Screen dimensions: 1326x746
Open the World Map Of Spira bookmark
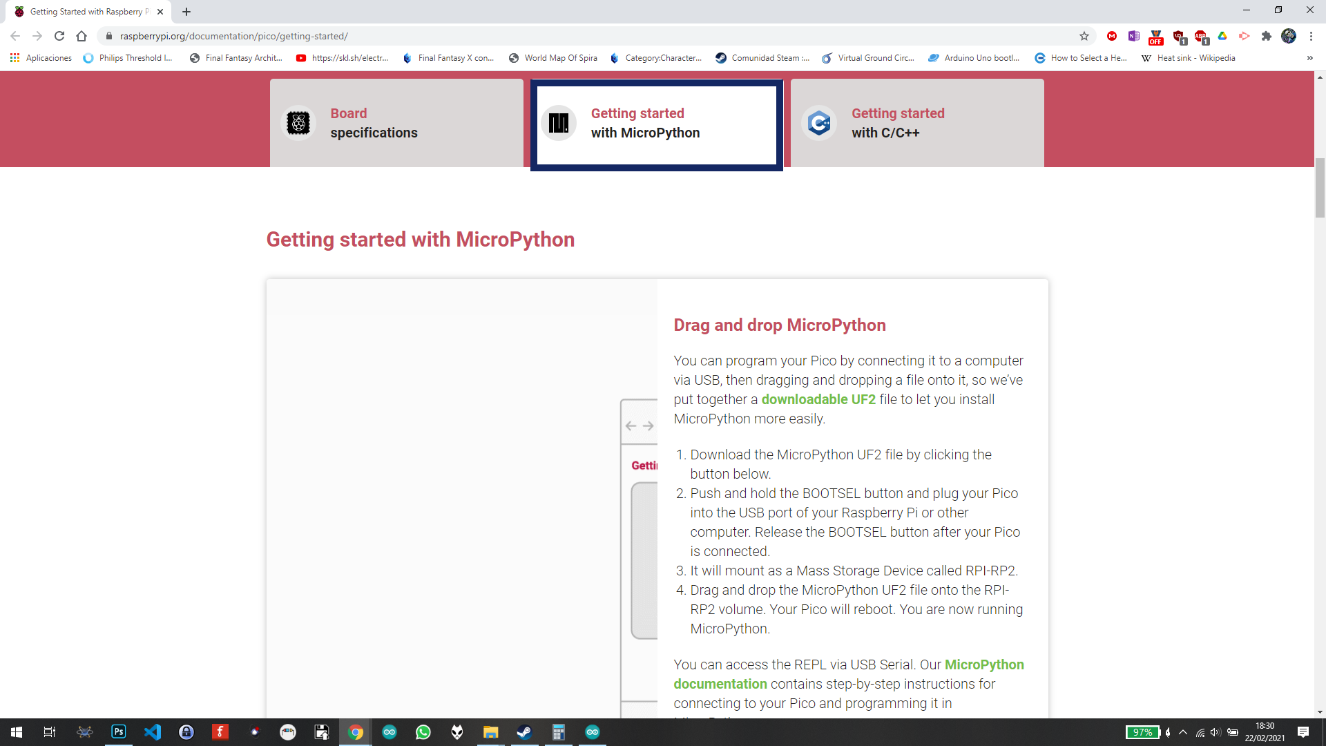click(x=553, y=58)
